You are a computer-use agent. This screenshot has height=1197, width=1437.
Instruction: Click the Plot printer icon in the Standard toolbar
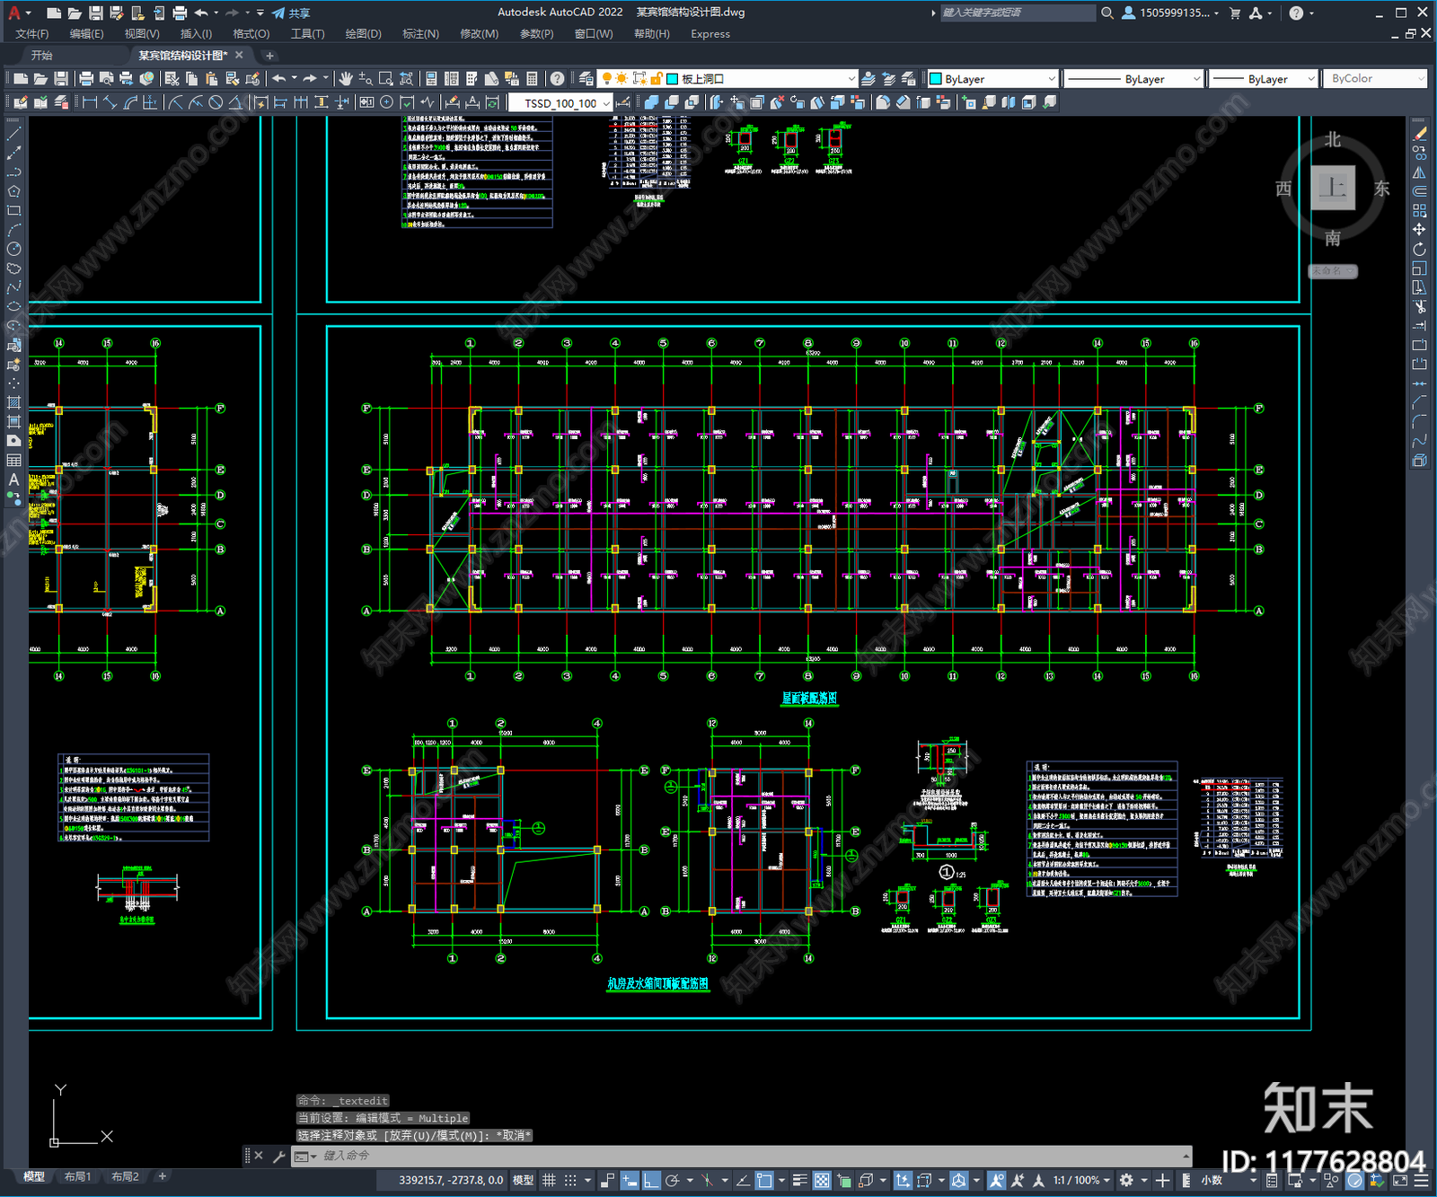[x=87, y=79]
